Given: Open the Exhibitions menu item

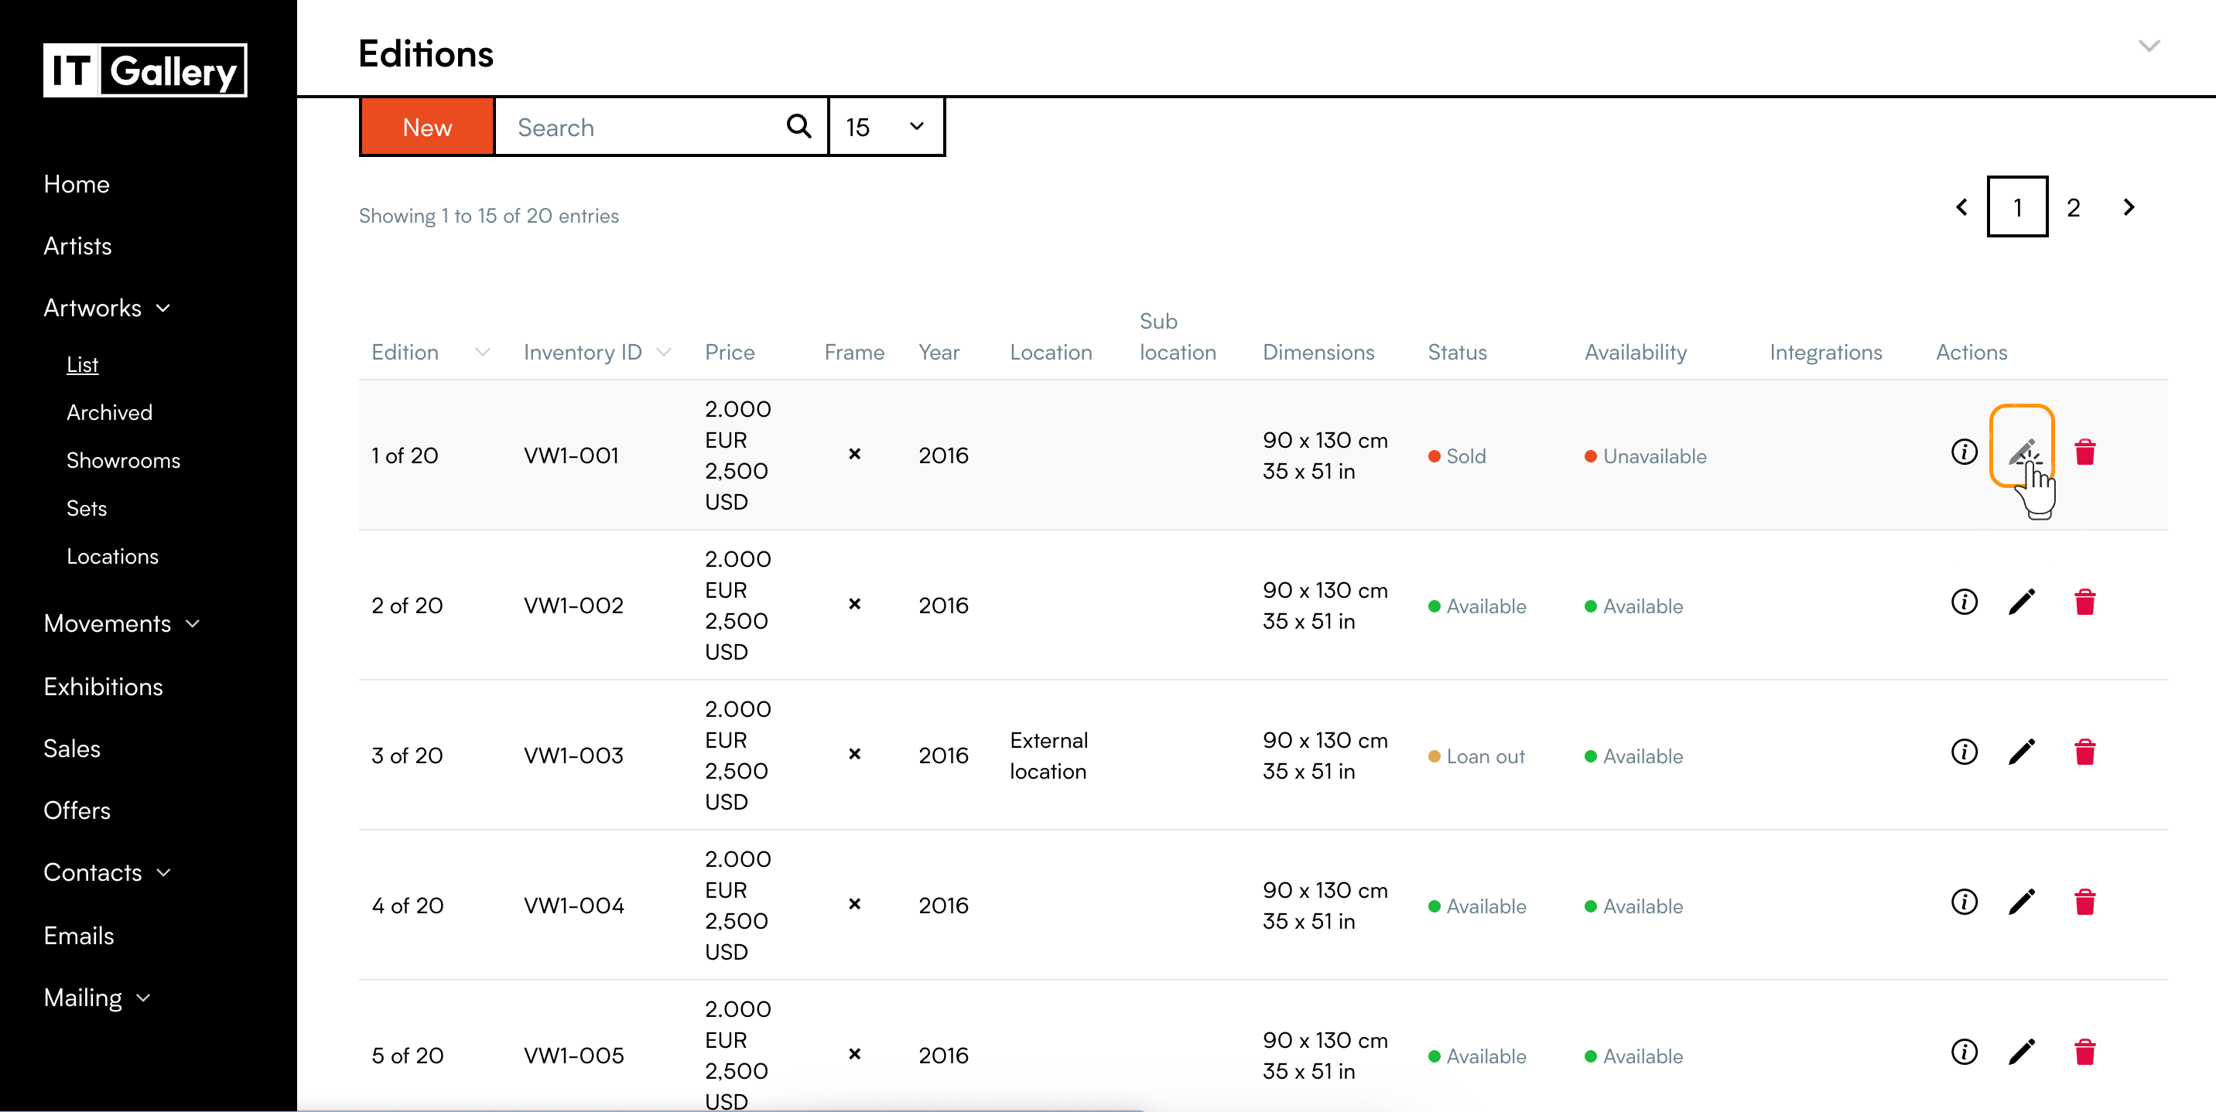Looking at the screenshot, I should click(x=103, y=686).
